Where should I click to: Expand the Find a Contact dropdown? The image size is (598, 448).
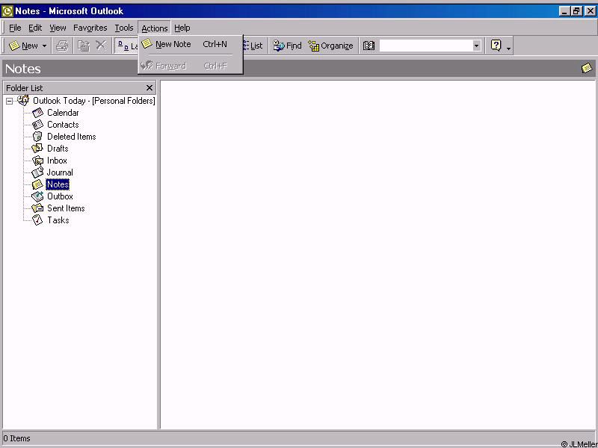tap(476, 46)
